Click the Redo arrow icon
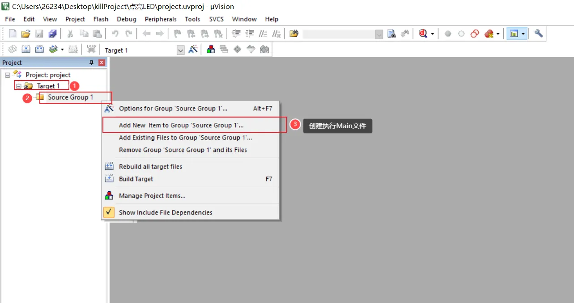574x303 pixels. [128, 34]
